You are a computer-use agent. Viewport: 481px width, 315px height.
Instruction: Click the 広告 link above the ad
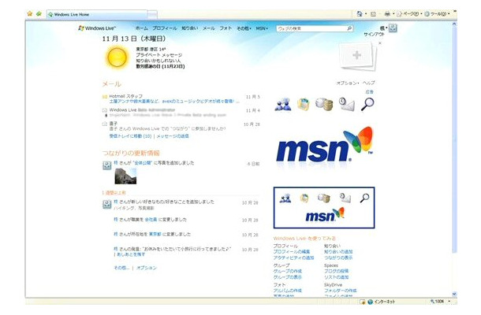click(x=370, y=91)
